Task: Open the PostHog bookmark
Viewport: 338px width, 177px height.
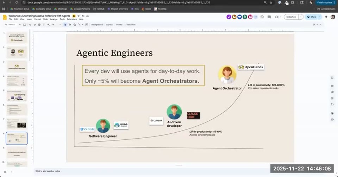Action: pos(160,9)
